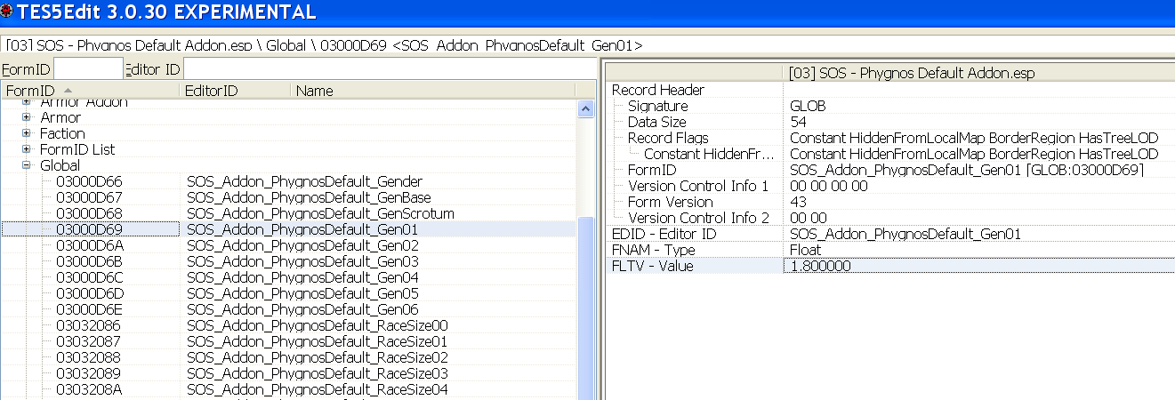Select record 03000D6B in tree
This screenshot has height=400, width=1175.
90,261
